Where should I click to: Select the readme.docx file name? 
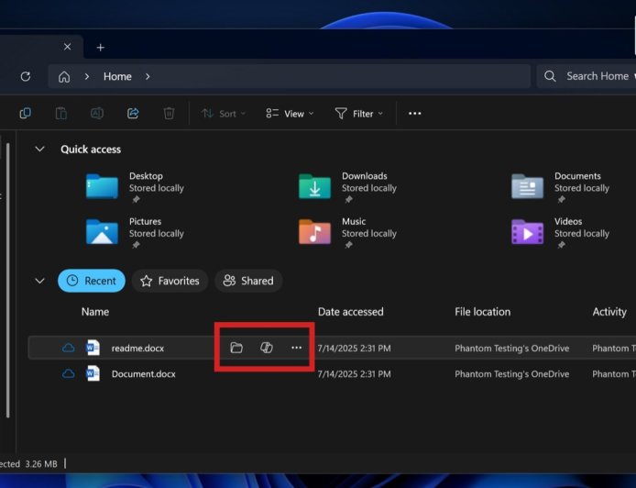pyautogui.click(x=137, y=348)
